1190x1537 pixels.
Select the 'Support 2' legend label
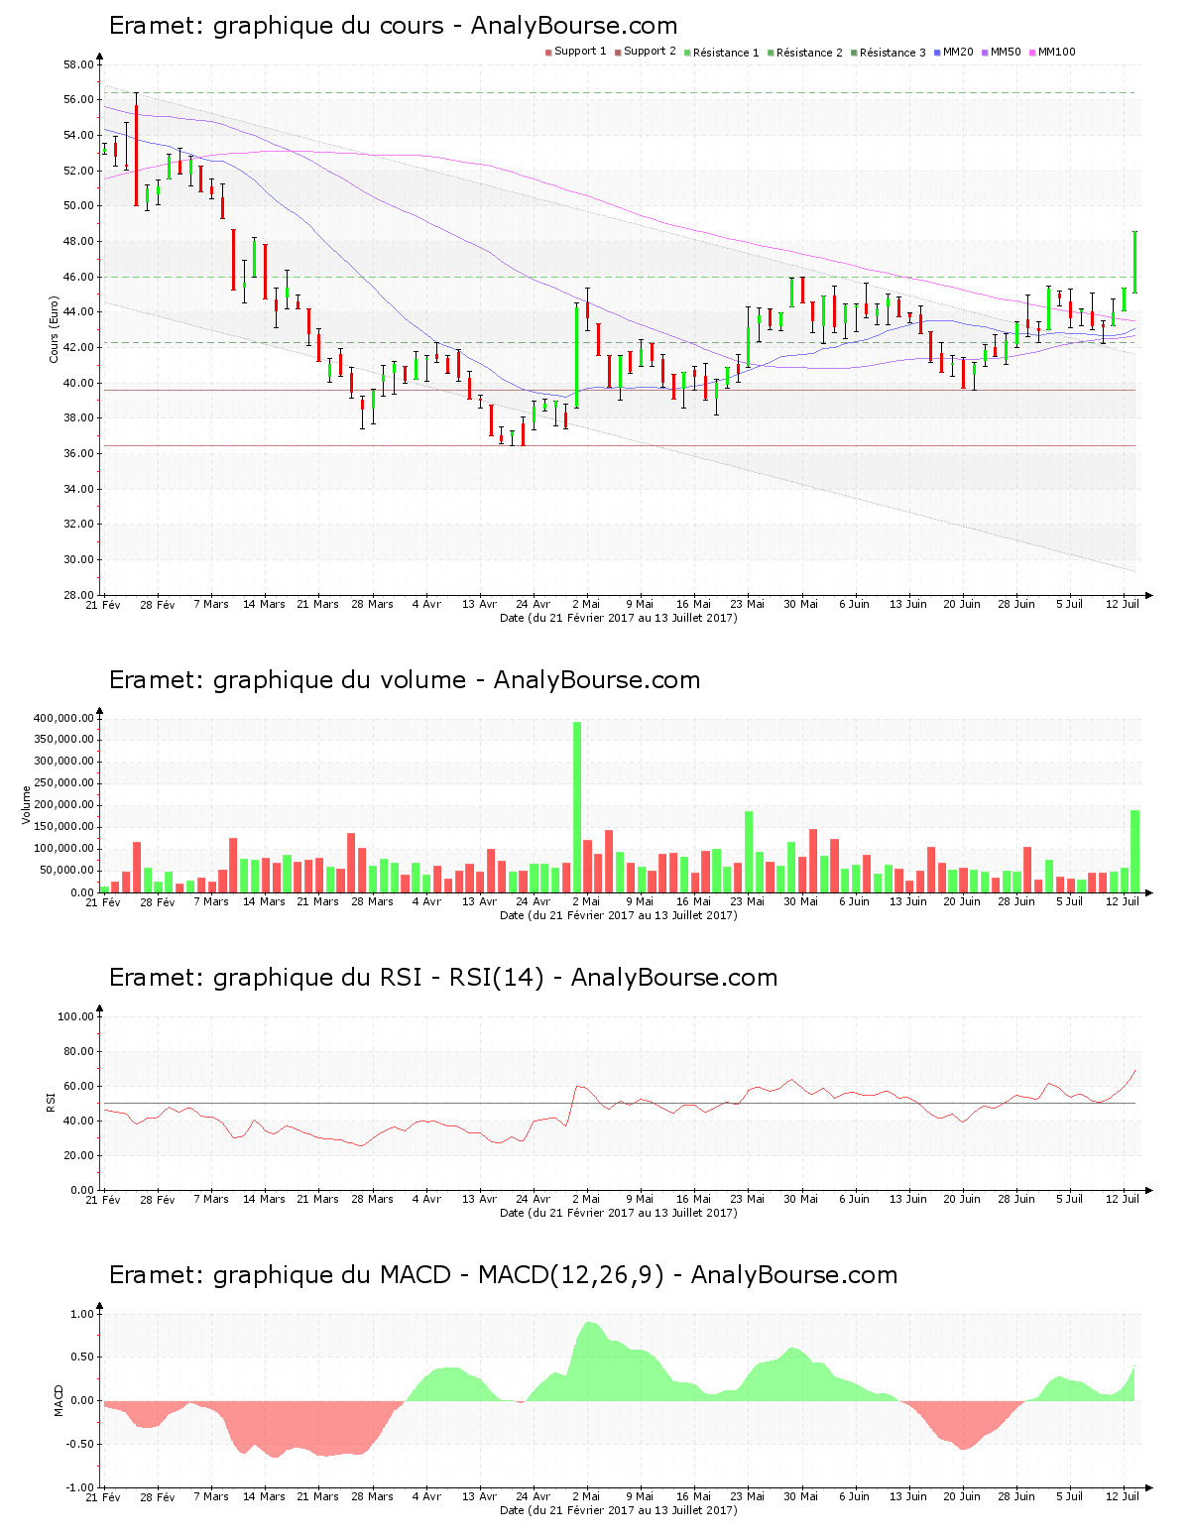click(650, 52)
